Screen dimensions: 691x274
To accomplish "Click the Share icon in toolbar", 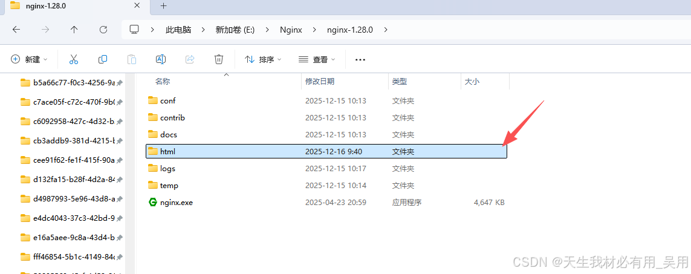I will click(190, 59).
